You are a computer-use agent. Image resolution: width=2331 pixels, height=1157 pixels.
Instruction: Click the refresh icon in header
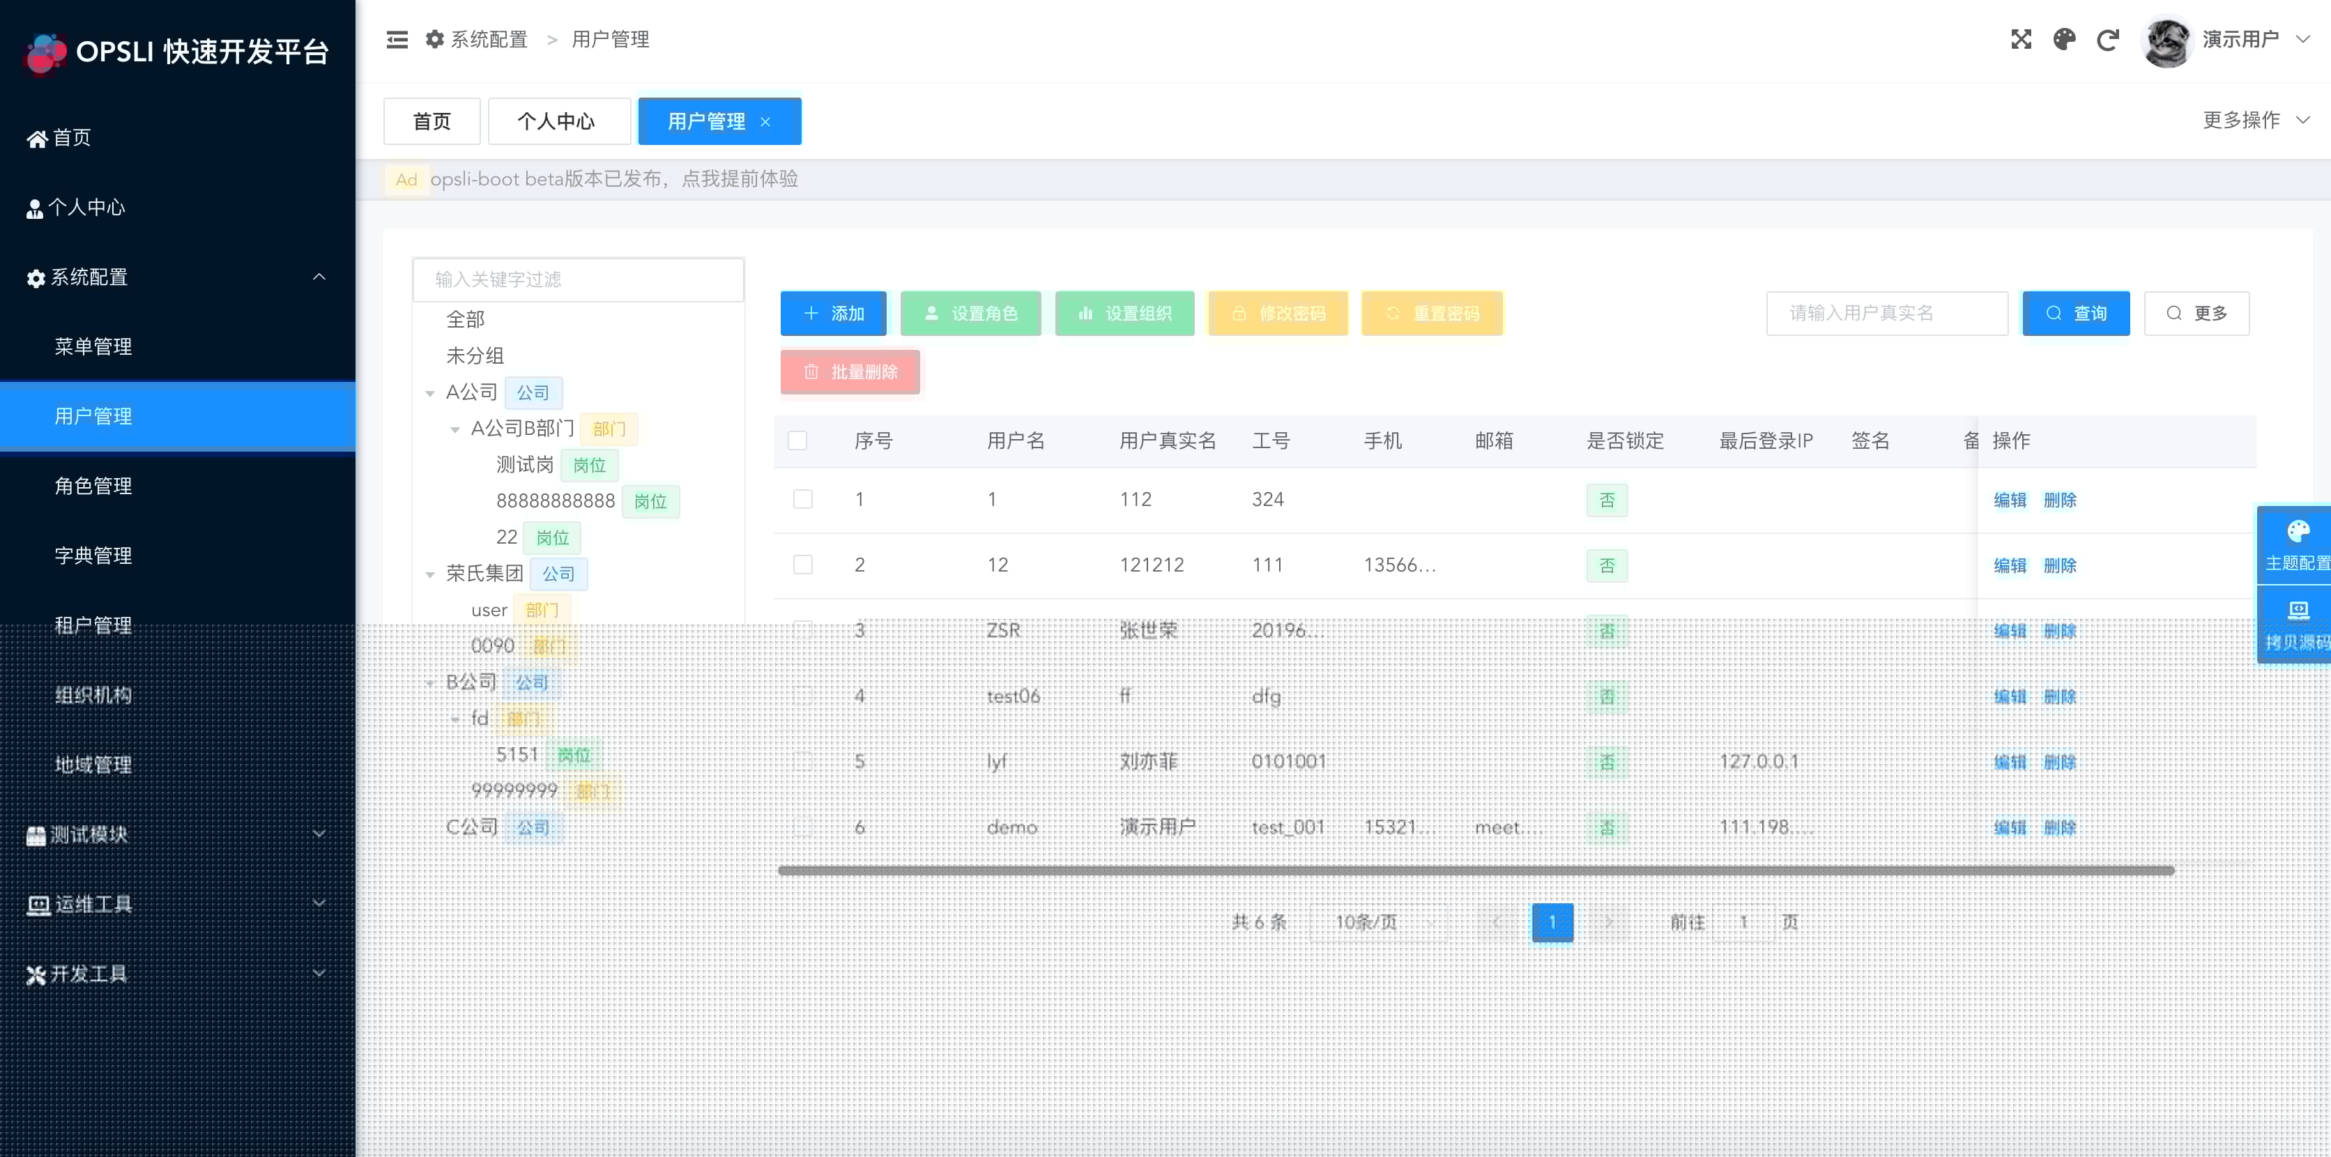(2107, 40)
